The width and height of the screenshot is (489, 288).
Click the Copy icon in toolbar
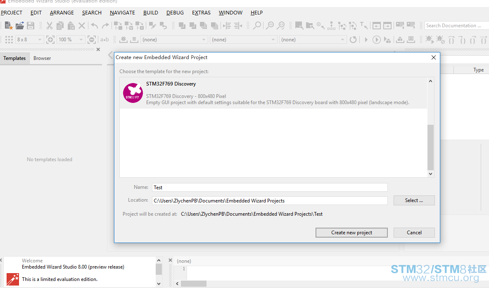coord(60,26)
